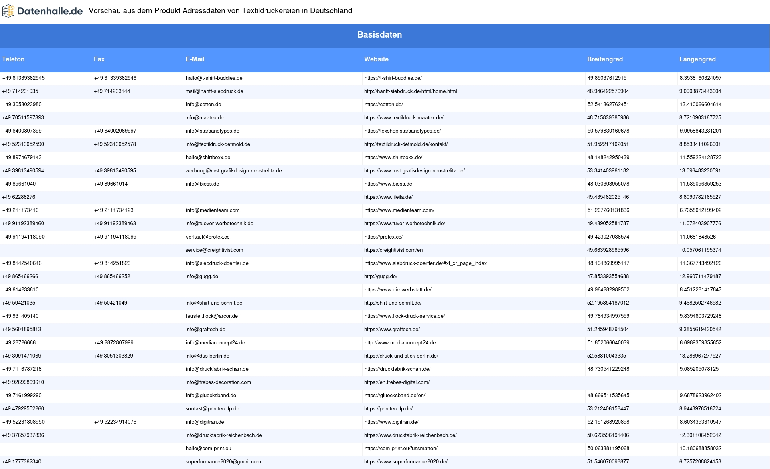Open the https://www.medienteam.com/ link
The width and height of the screenshot is (770, 469).
(399, 210)
